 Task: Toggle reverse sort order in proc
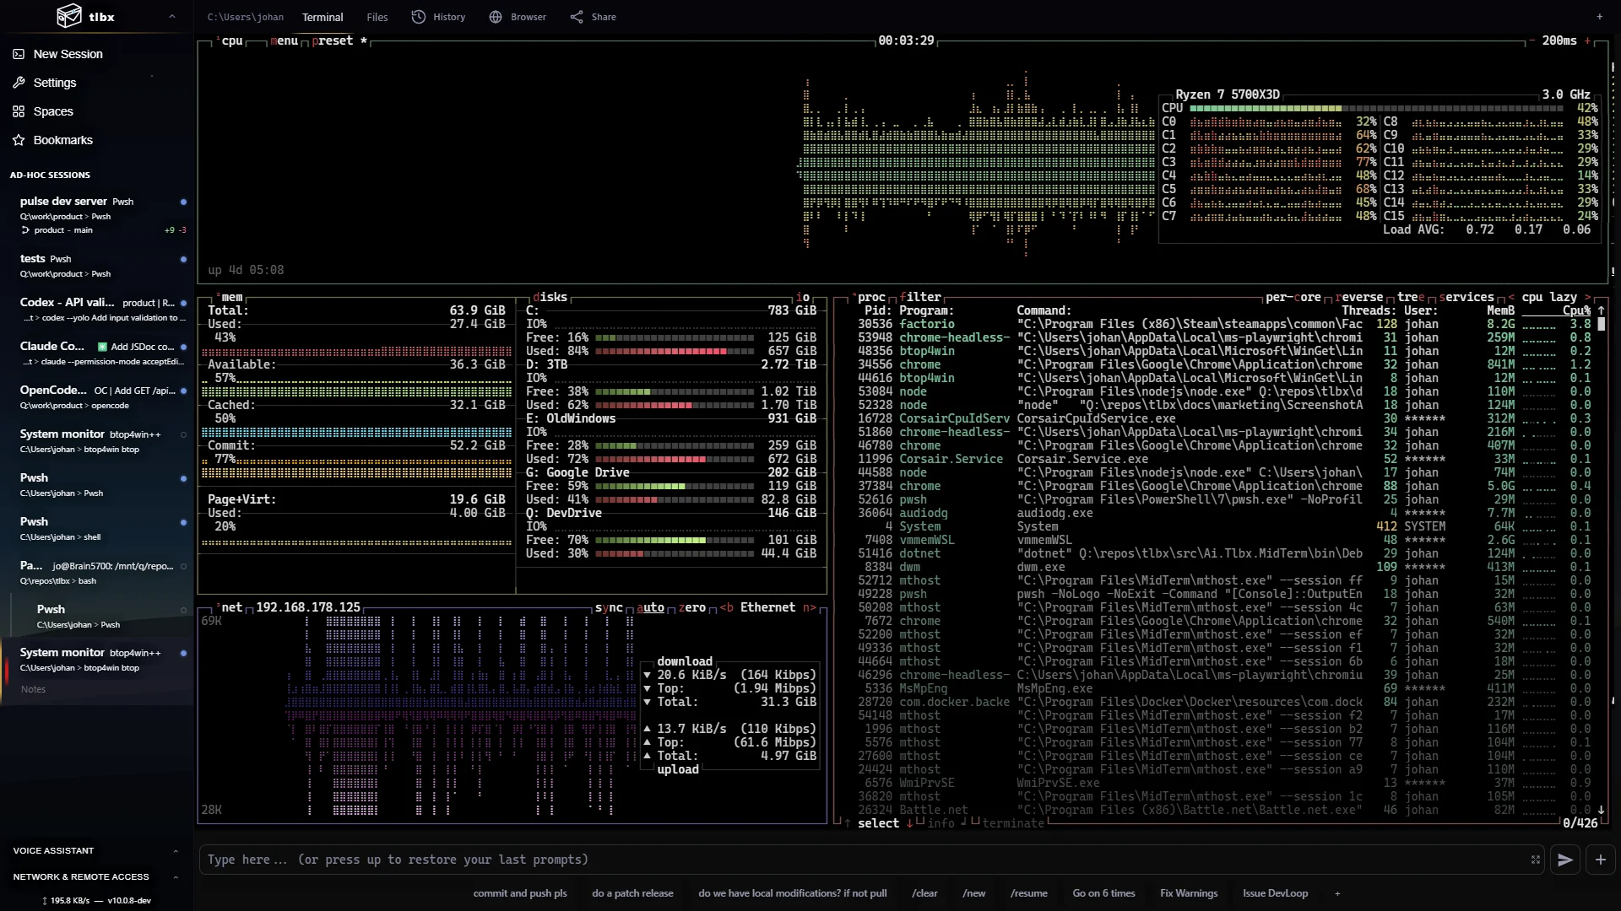click(1359, 297)
